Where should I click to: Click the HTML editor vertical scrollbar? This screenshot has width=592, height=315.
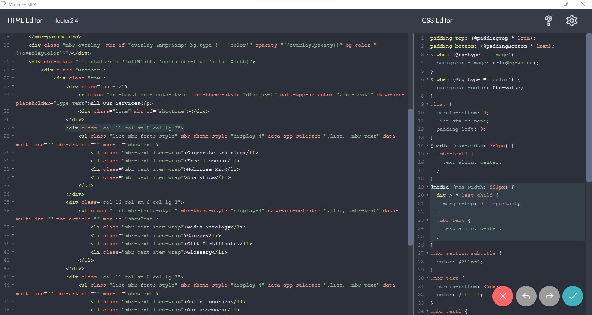click(410, 177)
